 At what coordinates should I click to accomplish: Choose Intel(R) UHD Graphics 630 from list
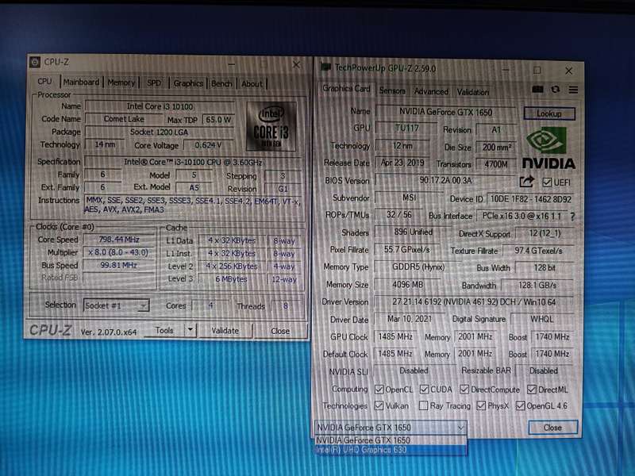click(391, 450)
